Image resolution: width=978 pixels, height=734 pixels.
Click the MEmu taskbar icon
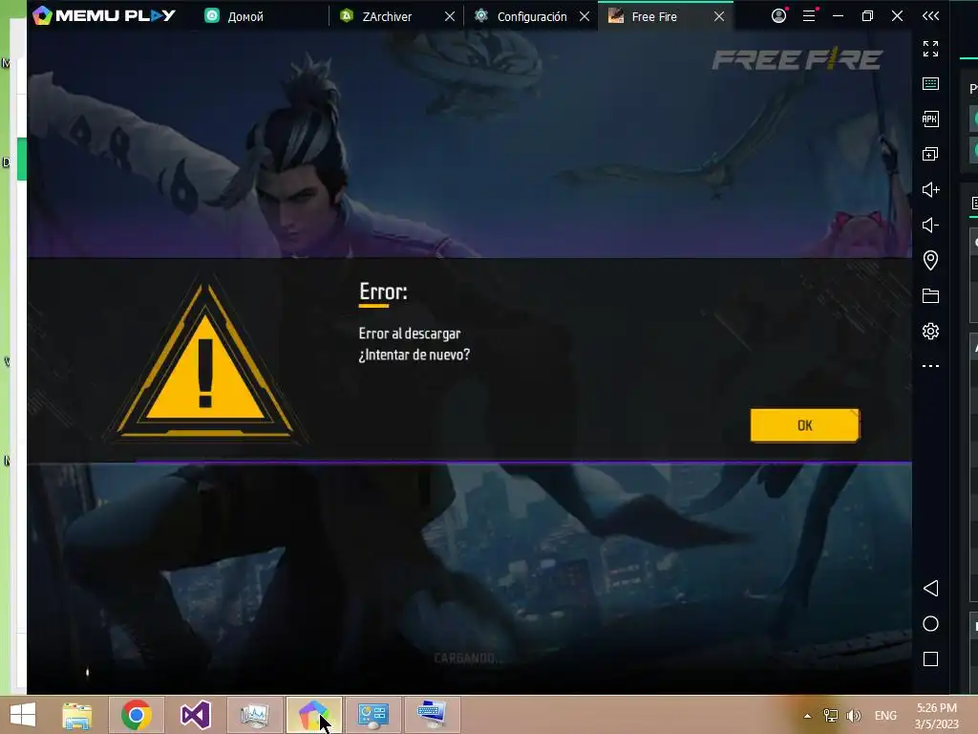313,715
